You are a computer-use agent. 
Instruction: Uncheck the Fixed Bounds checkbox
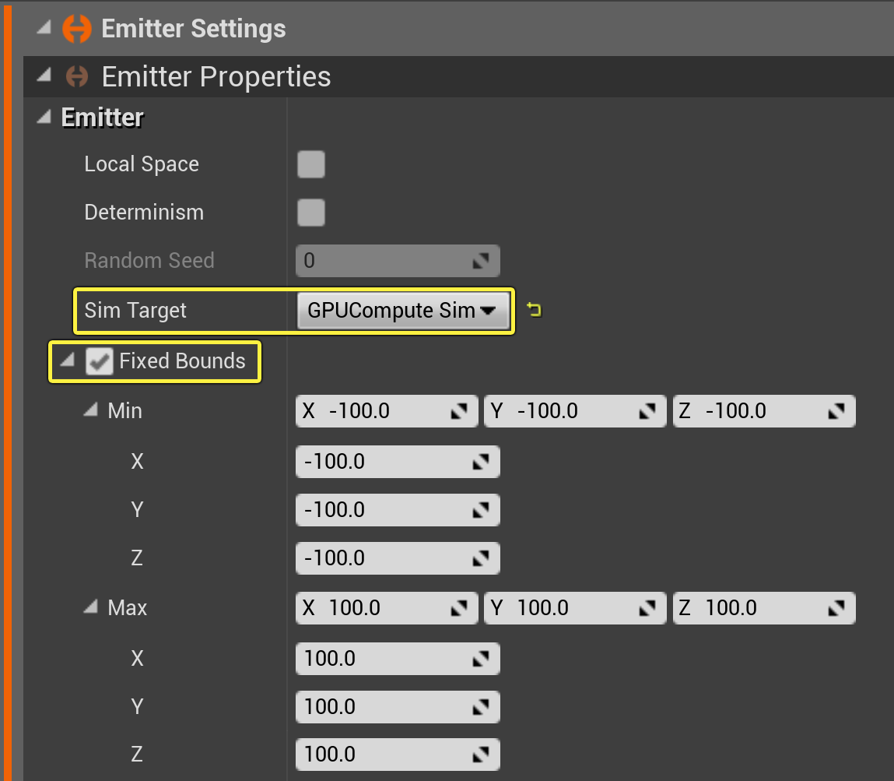[100, 361]
